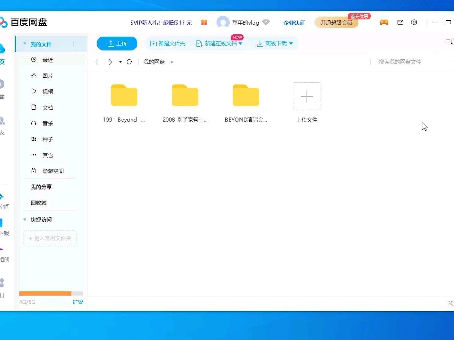Go forward with the right arrow
Image resolution: width=454 pixels, height=340 pixels.
[x=110, y=62]
